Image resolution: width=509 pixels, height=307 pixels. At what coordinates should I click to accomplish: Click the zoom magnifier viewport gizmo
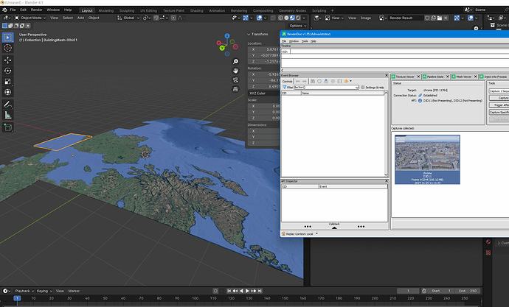(235, 61)
